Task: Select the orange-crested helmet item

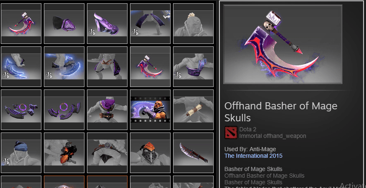Action: point(150,153)
